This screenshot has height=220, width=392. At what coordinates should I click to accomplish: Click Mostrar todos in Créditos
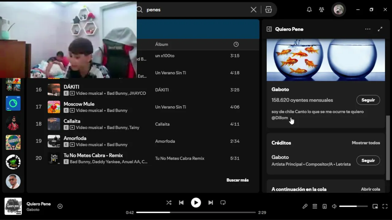coord(366,143)
